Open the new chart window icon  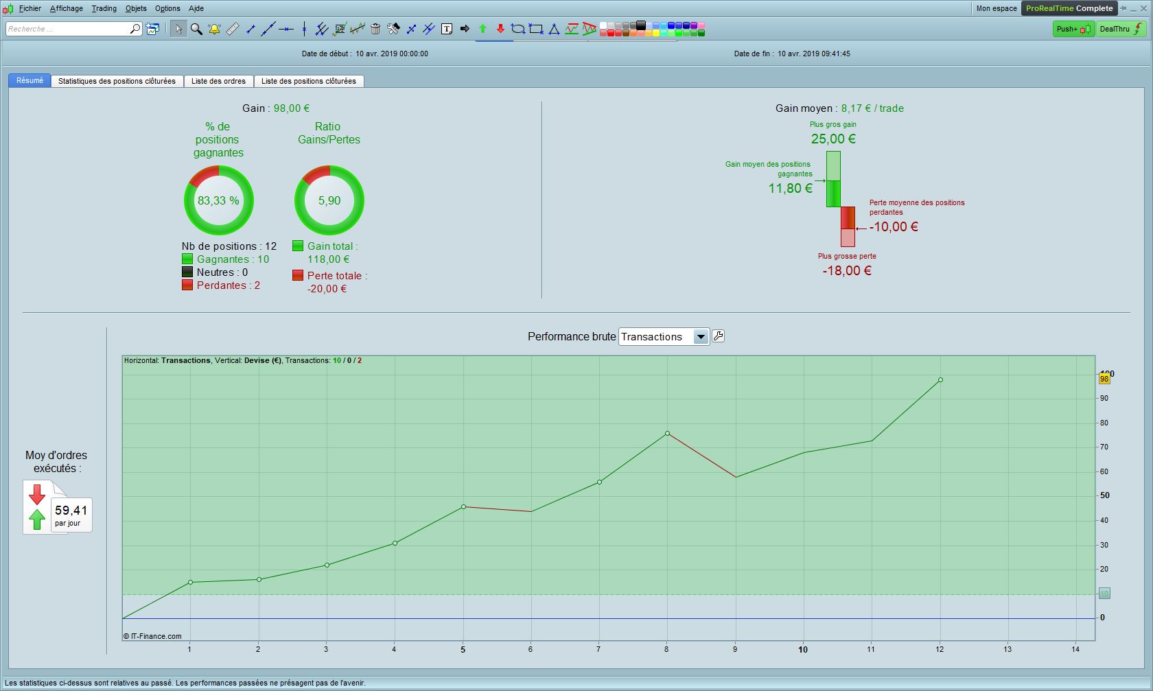[x=152, y=29]
